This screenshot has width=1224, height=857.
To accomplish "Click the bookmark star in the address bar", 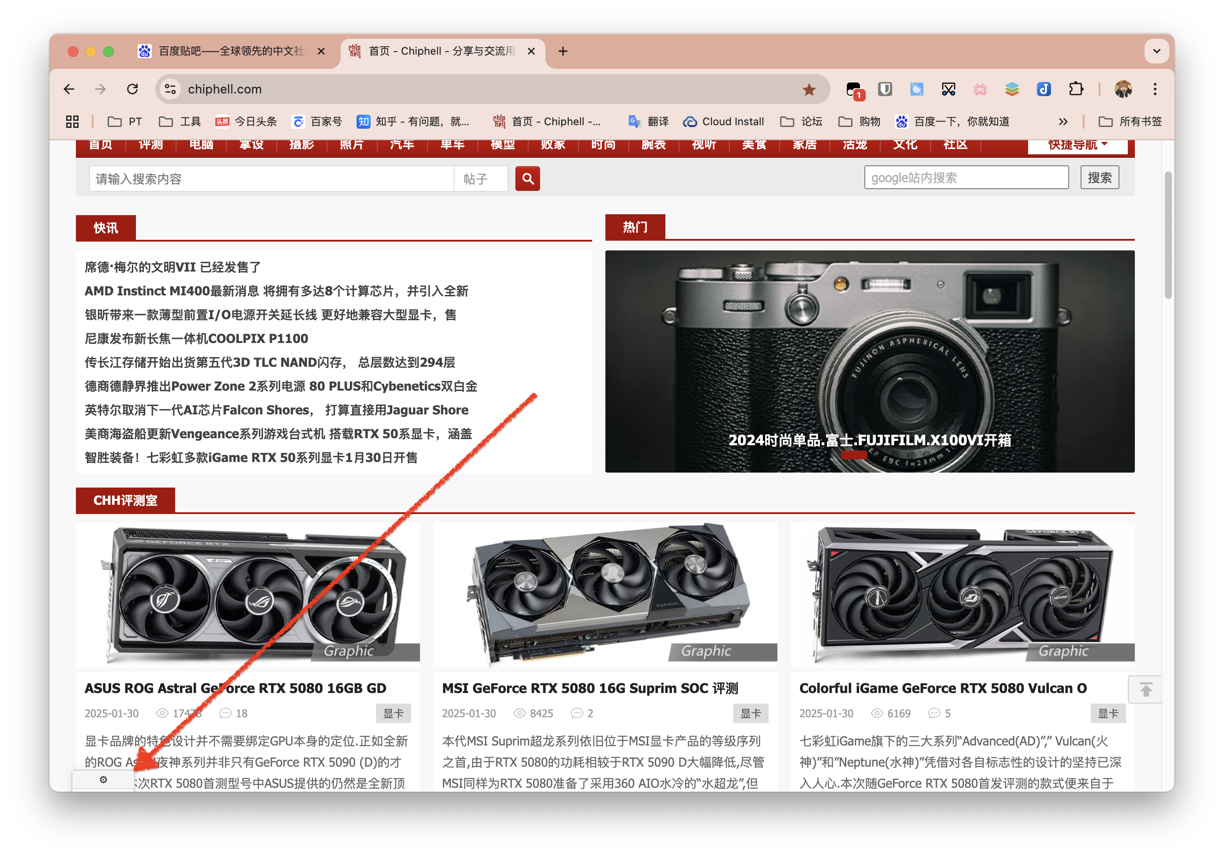I will pyautogui.click(x=809, y=89).
